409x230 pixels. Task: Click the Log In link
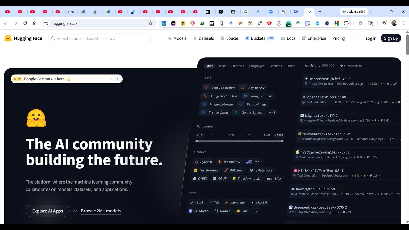point(371,38)
